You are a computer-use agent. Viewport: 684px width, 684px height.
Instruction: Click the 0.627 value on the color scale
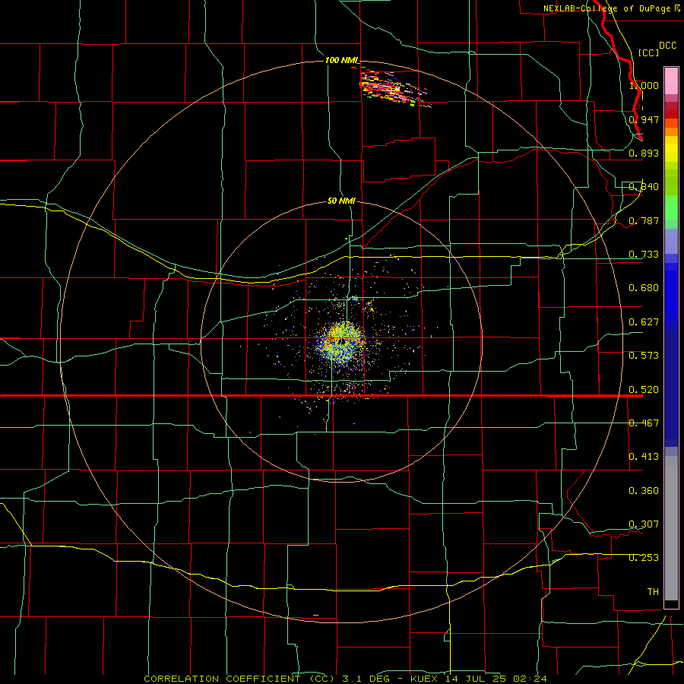click(x=644, y=322)
